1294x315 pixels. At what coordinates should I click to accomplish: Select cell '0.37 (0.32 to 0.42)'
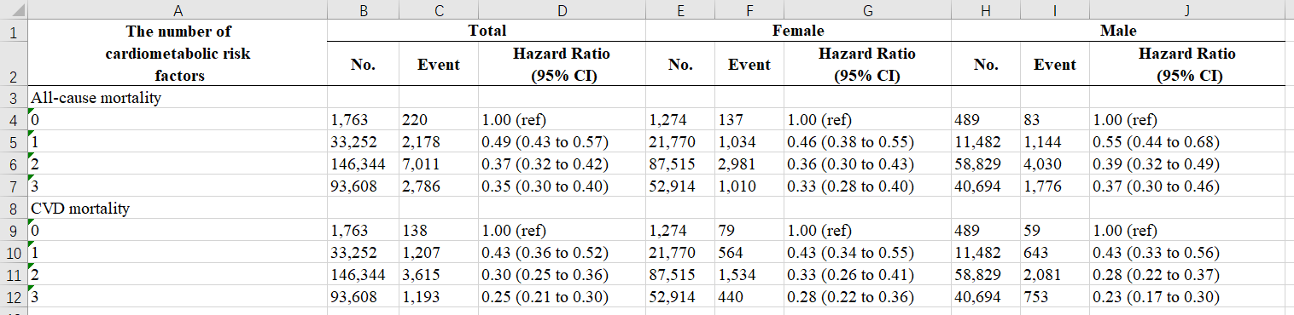[562, 163]
